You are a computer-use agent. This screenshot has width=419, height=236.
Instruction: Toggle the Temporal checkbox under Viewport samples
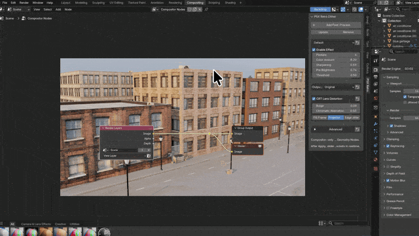pos(405,97)
